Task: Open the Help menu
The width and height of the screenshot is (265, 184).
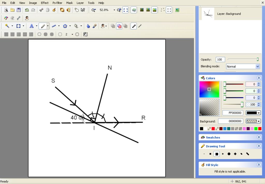Action: 101,3
